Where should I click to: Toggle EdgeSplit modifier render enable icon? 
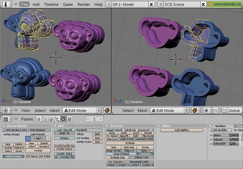pos(231,144)
